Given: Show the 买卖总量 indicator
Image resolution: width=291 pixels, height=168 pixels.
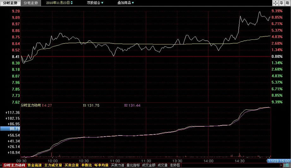Looking at the screenshot, I should 72,165.
